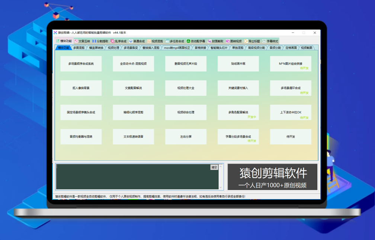Screen dimensions: 375x240
Task: Switch to the 视频截图 tab
Action: pos(307,48)
